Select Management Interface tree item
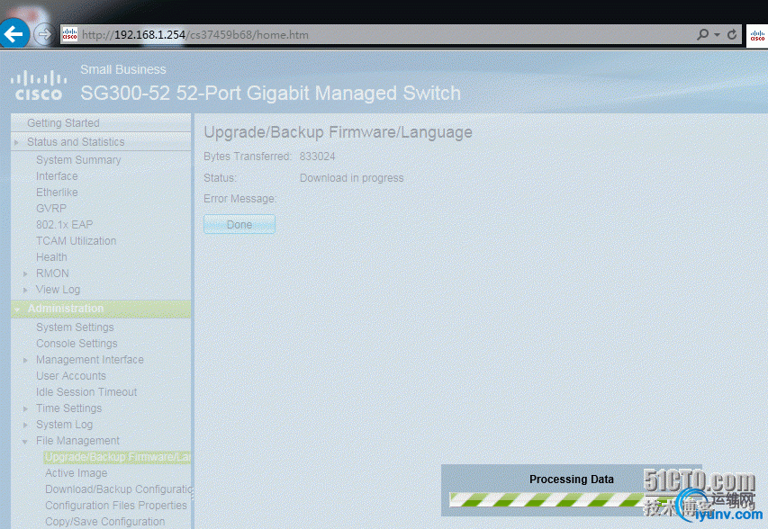Viewport: 768px width, 529px height. (x=90, y=360)
